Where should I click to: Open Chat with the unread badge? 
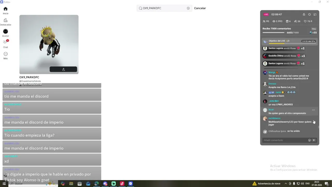click(x=5, y=44)
